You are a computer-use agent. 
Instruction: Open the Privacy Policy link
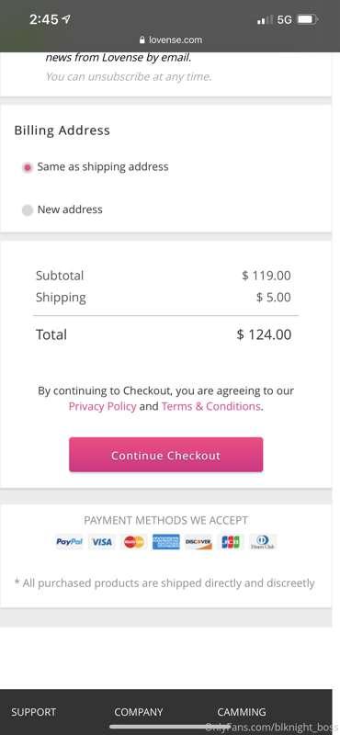point(102,406)
